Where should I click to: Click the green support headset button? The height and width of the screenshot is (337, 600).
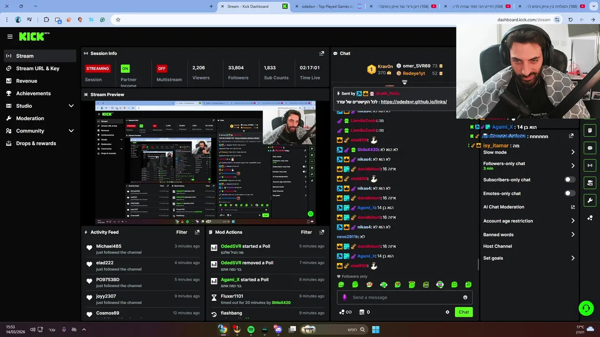[x=586, y=308]
